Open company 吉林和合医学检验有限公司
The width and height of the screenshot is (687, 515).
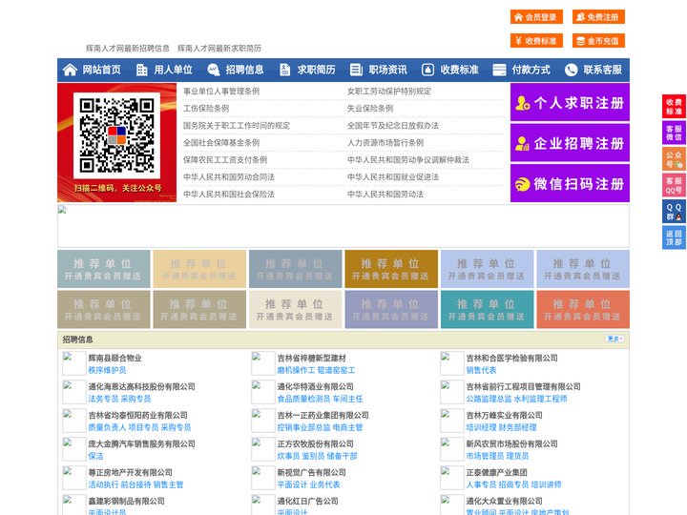coord(511,358)
